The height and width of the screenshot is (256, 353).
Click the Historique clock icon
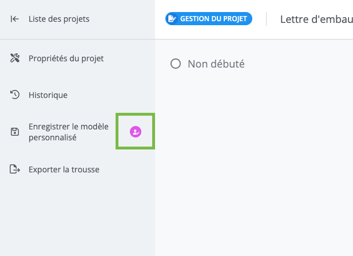(15, 95)
